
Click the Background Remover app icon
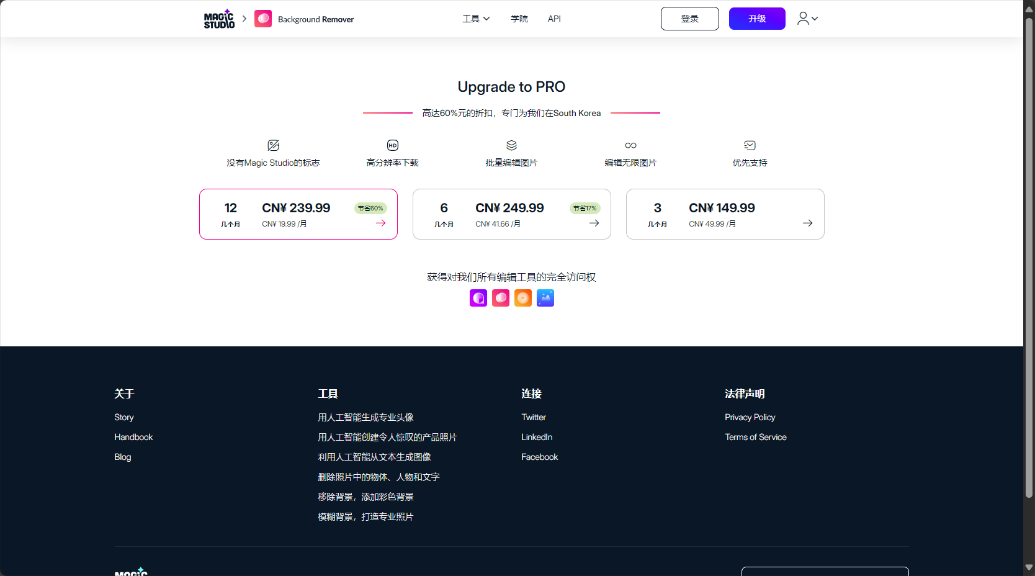point(263,19)
